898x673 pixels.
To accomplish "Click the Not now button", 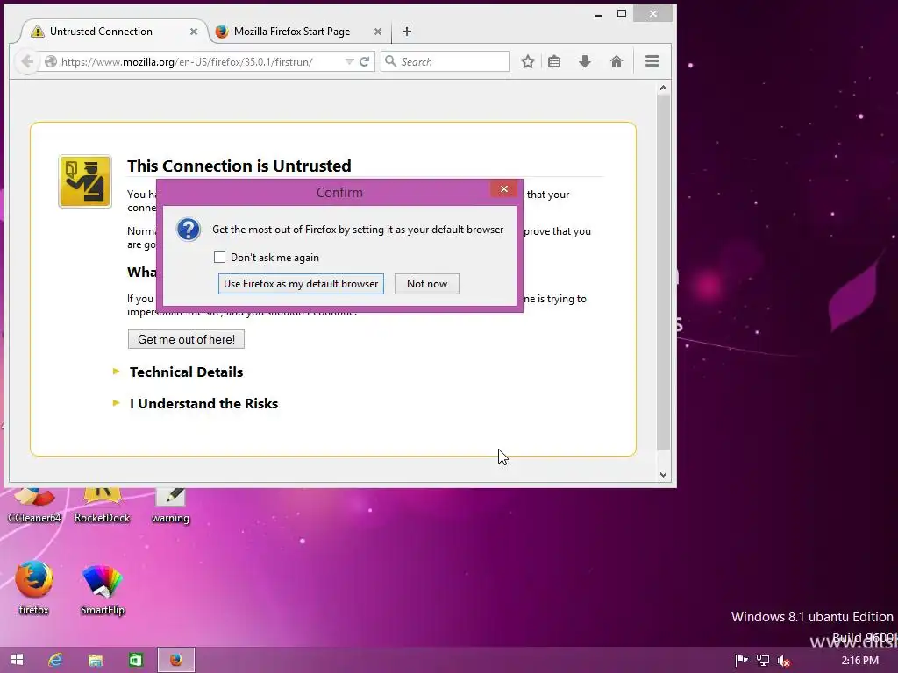I will tap(427, 284).
